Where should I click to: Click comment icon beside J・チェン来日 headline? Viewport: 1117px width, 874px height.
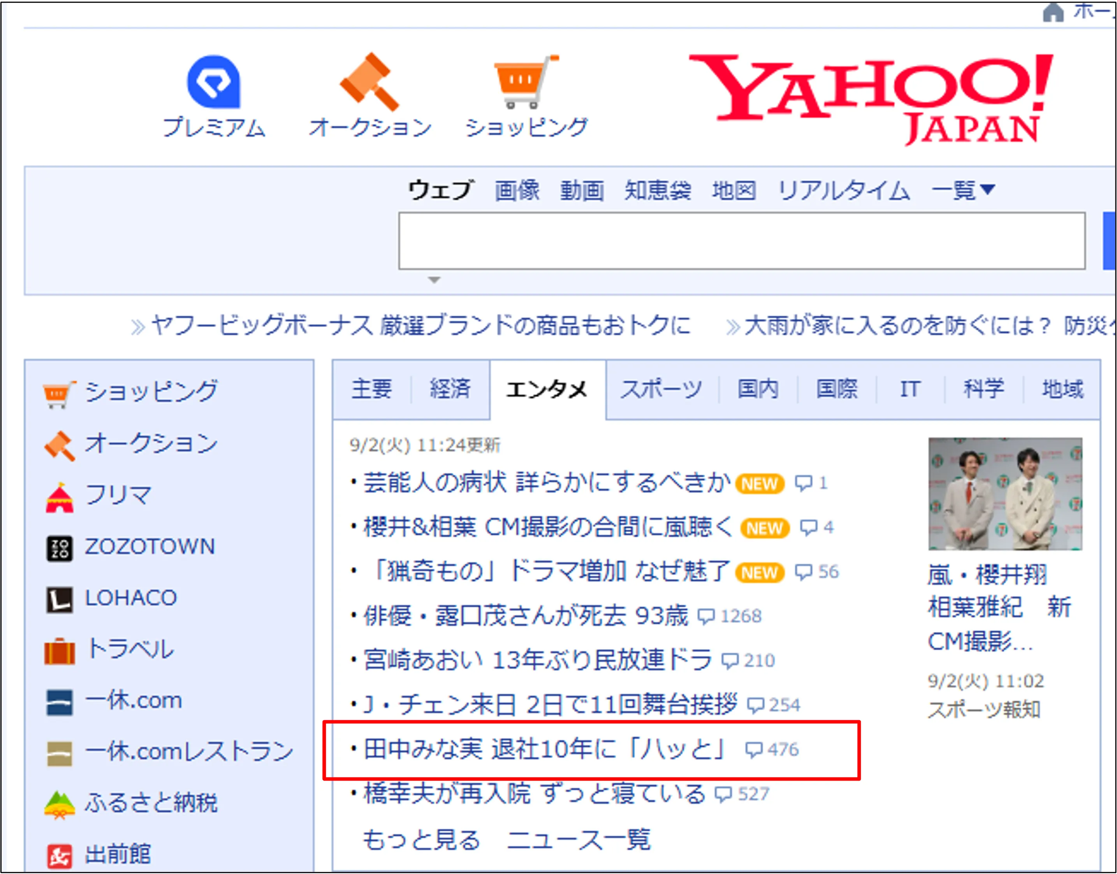(756, 706)
